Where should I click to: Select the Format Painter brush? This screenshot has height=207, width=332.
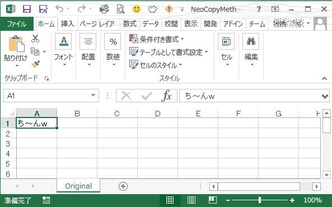point(36,64)
